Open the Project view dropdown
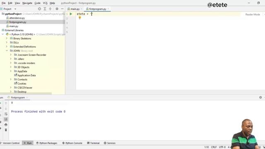 tap(15, 9)
